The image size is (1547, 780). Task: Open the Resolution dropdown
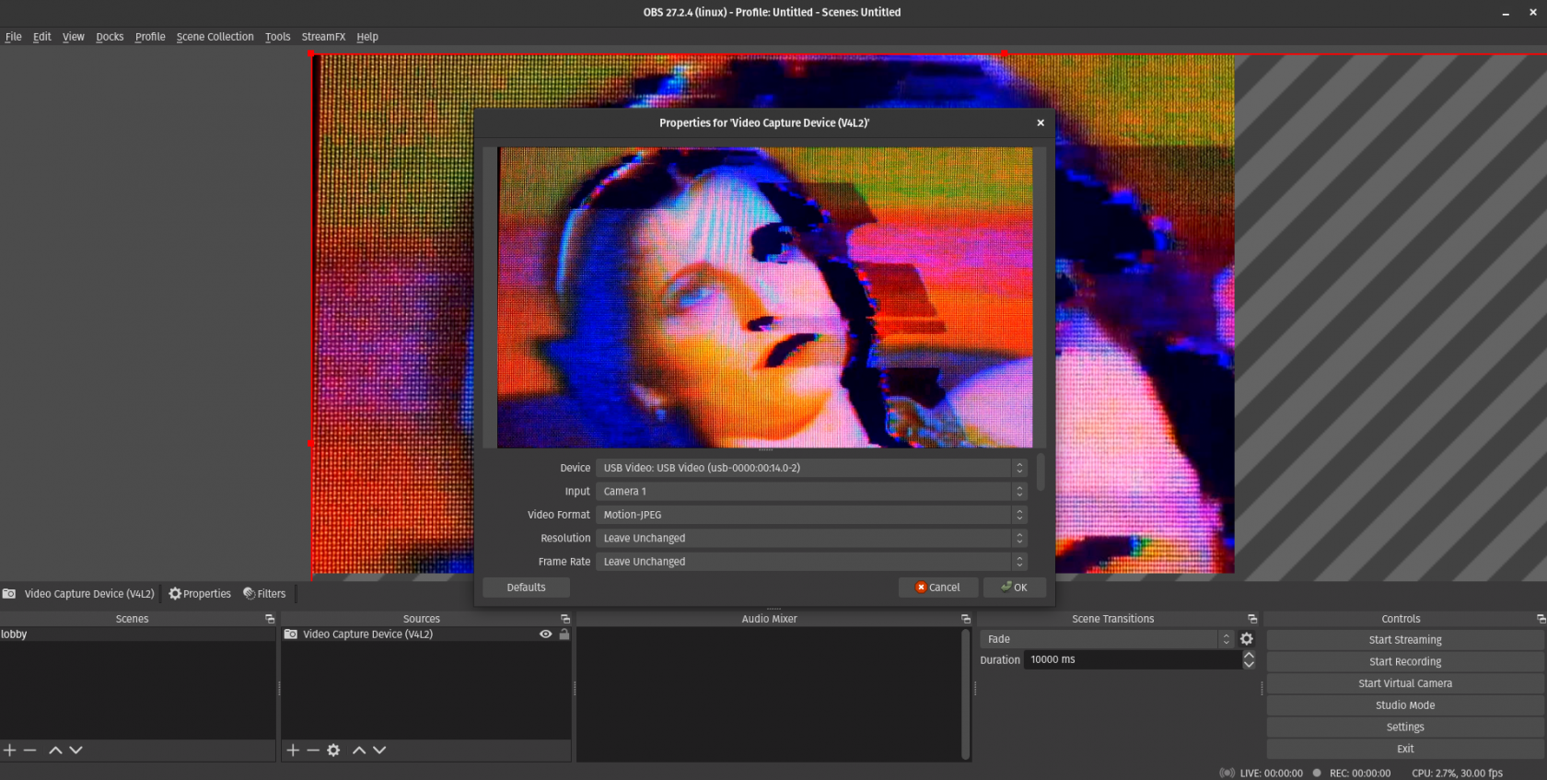point(811,539)
